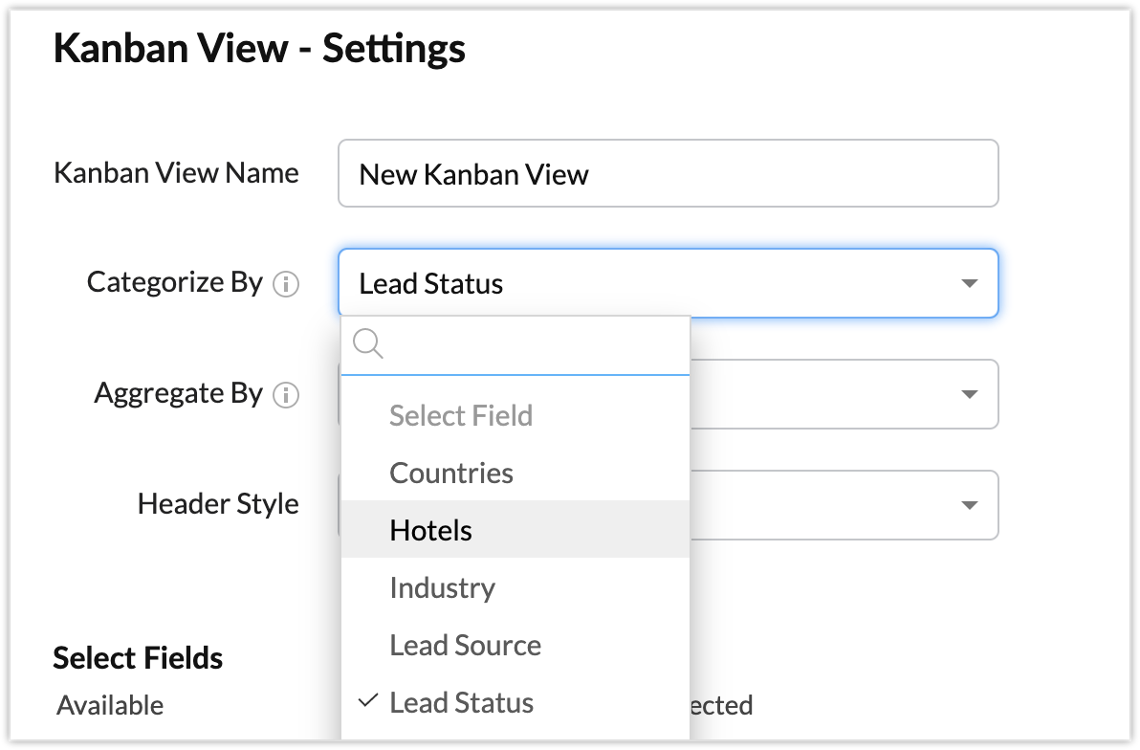Click the info icon beside Aggregate By
Screen dimensions: 1140x750
point(286,394)
